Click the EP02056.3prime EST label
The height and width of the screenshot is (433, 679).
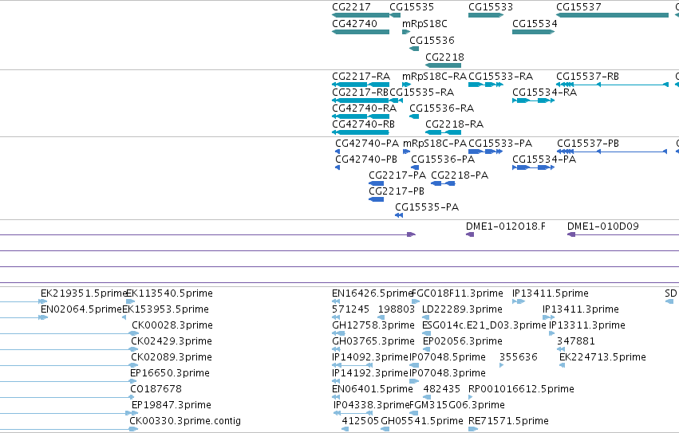pos(463,341)
